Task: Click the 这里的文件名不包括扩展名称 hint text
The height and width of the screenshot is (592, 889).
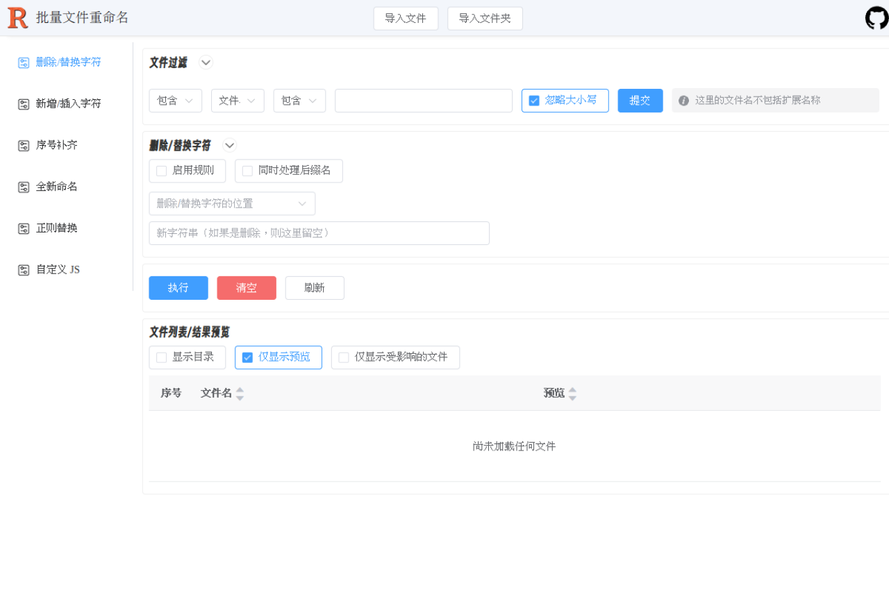Action: coord(758,101)
